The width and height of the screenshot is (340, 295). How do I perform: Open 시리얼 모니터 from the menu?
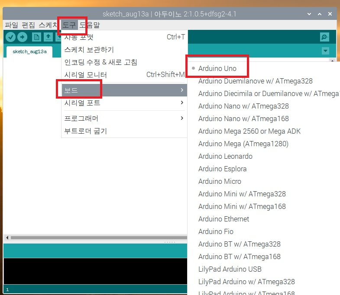[124, 75]
